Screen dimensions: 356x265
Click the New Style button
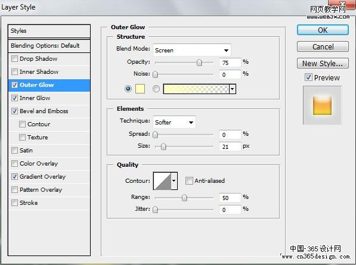click(x=323, y=64)
